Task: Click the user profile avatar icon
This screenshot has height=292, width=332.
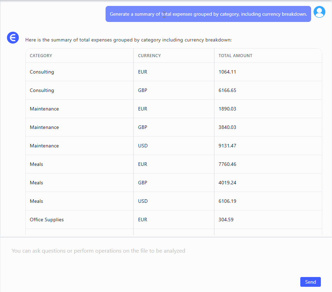Action: (319, 12)
